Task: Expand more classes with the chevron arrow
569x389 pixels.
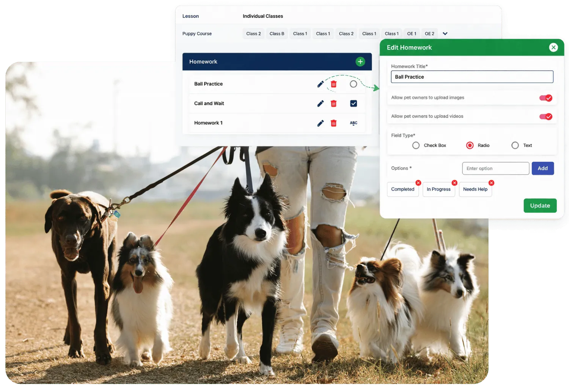Action: [x=445, y=34]
